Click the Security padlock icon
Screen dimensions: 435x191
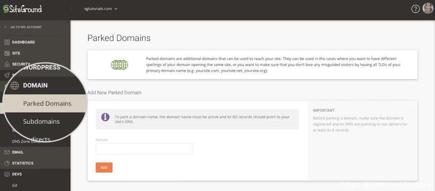(7, 64)
